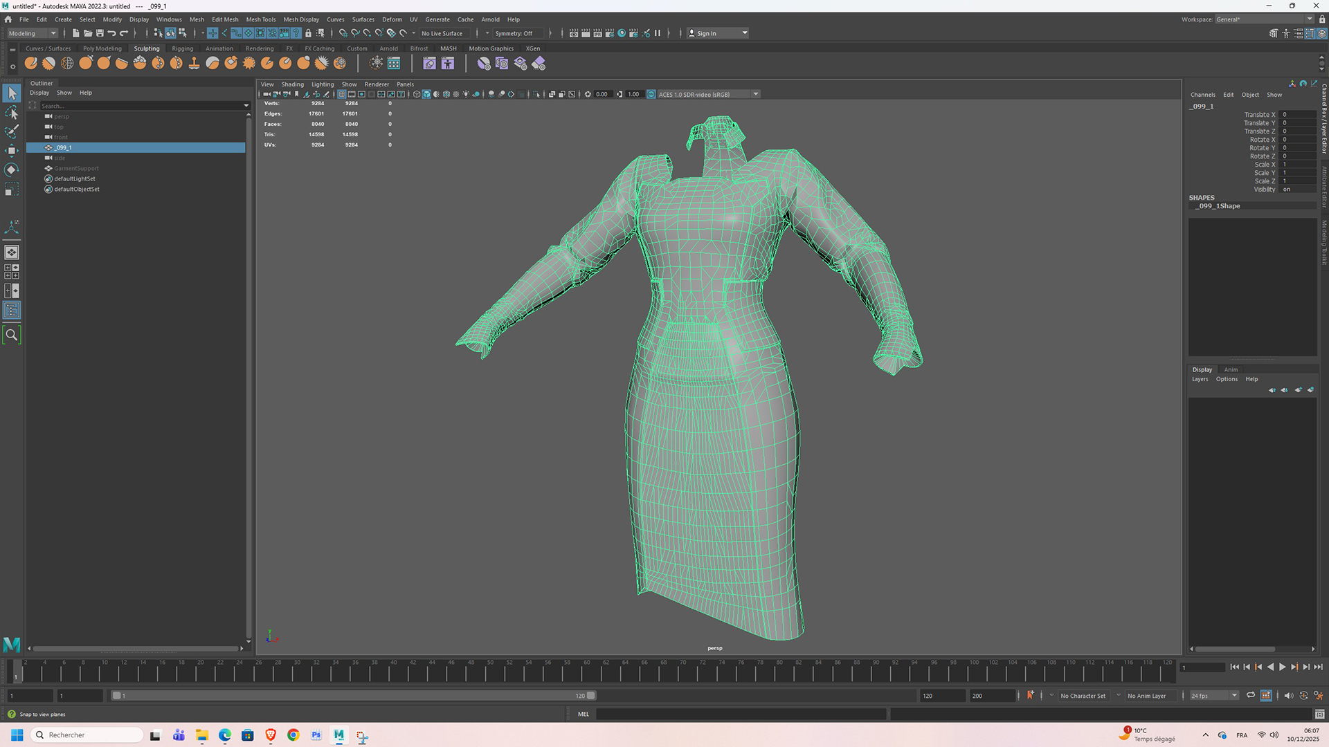
Task: Click the magnifier search tool in left toolbox
Action: (x=12, y=335)
